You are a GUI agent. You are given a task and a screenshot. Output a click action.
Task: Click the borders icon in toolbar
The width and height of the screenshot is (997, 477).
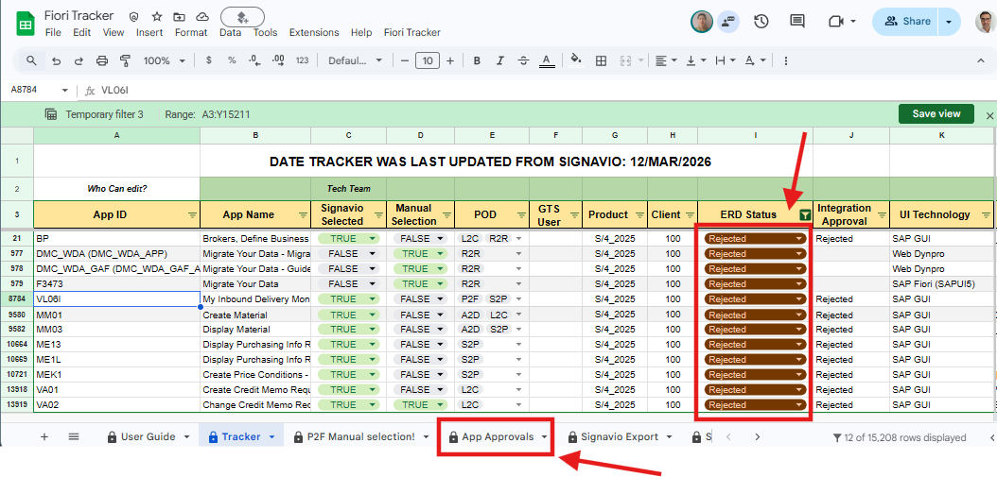point(600,60)
